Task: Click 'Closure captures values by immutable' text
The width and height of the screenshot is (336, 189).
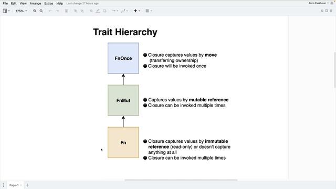Action: pos(188,141)
